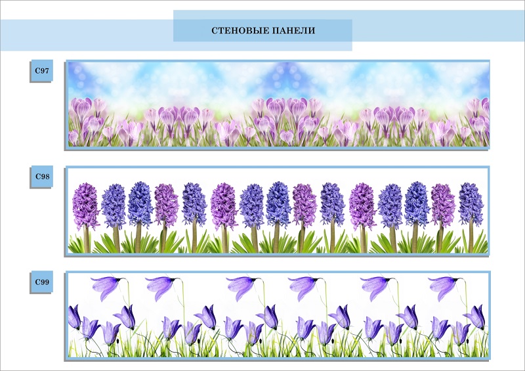
Task: Open the C98 hyacinth wall panel image
Action: click(279, 210)
